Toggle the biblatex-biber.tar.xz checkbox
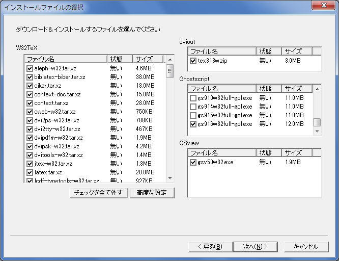 (x=30, y=77)
